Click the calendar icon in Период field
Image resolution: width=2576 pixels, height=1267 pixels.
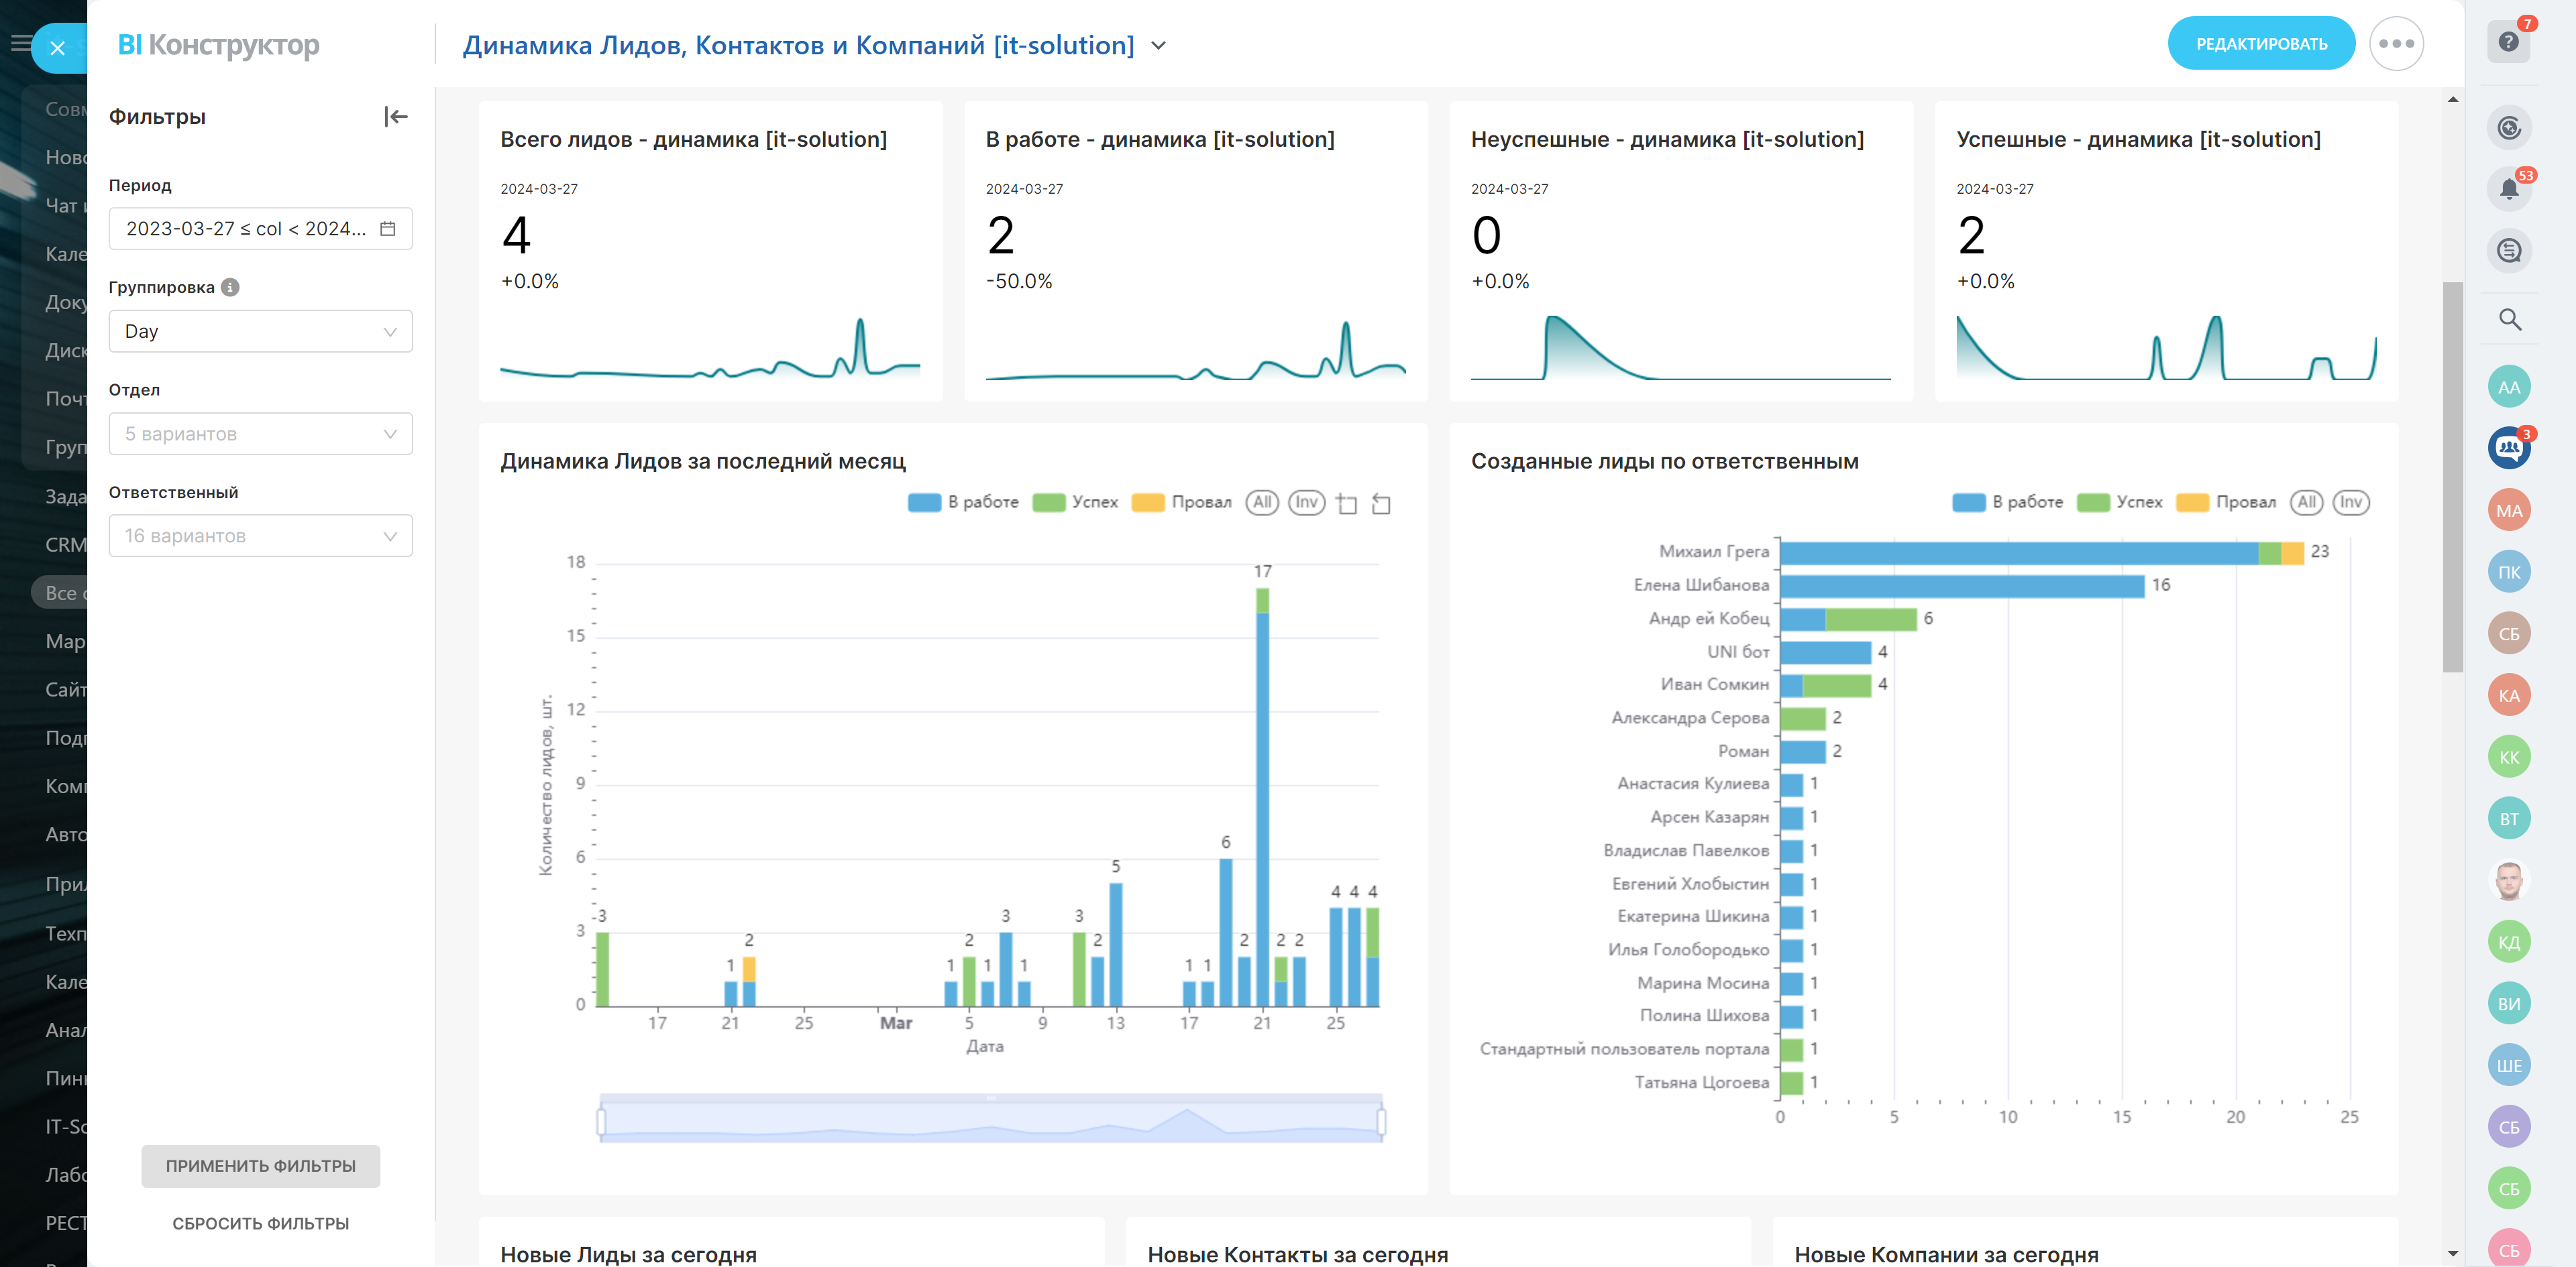388,229
